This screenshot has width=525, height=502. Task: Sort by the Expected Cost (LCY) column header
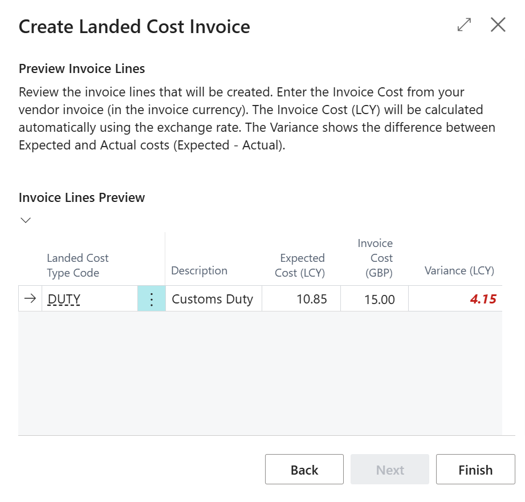(x=300, y=265)
